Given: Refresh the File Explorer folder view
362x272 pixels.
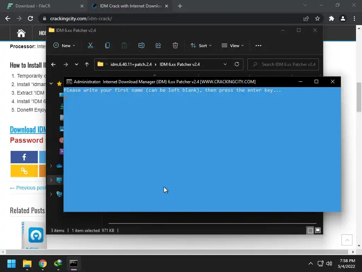Looking at the screenshot, I should [x=237, y=64].
